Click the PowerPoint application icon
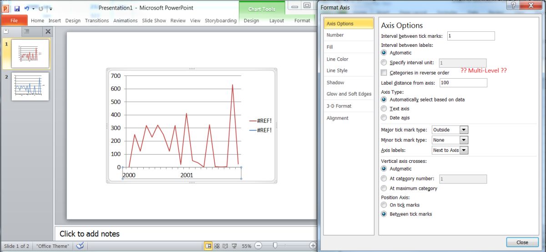The image size is (546, 252). click(x=5, y=8)
